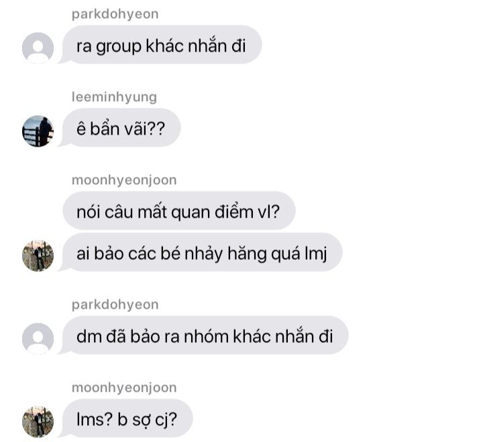Tap the topmost parkdohyeon username label
483x442 pixels.
[115, 14]
